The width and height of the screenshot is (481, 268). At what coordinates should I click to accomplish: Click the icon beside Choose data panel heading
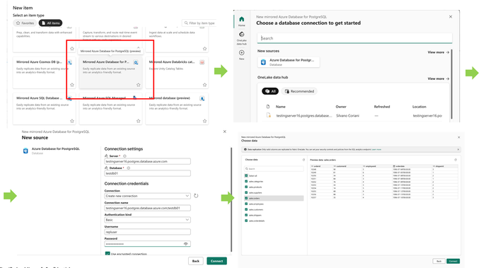303,160
